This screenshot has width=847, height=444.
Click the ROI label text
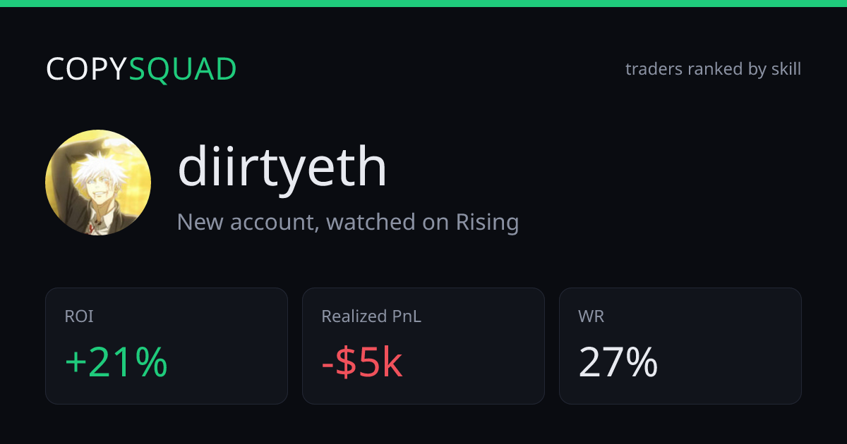coord(79,316)
